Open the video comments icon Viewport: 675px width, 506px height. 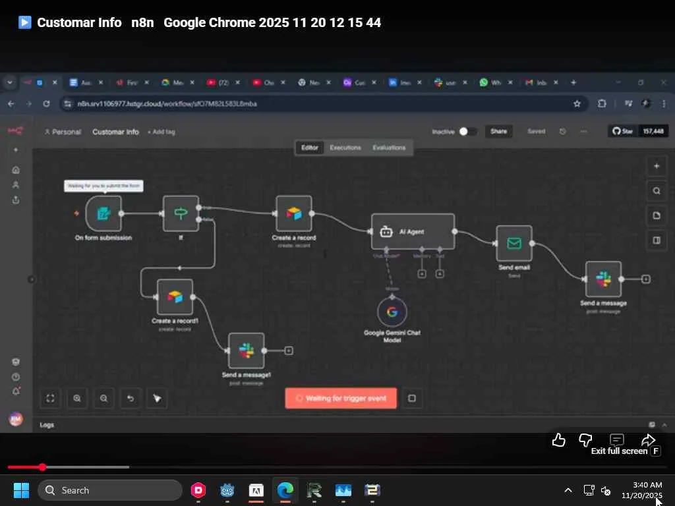coord(617,439)
